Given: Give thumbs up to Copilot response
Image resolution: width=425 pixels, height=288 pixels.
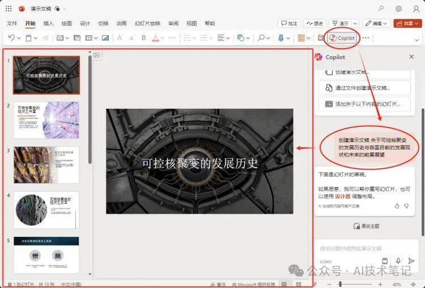Looking at the screenshot, I should tap(397, 206).
